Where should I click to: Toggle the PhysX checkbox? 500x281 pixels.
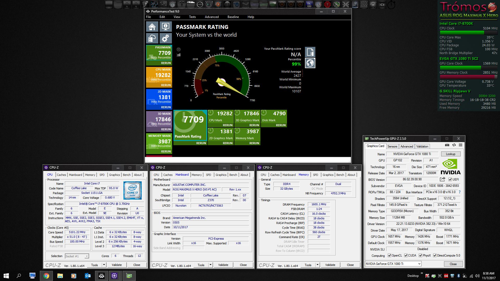pyautogui.click(x=420, y=256)
